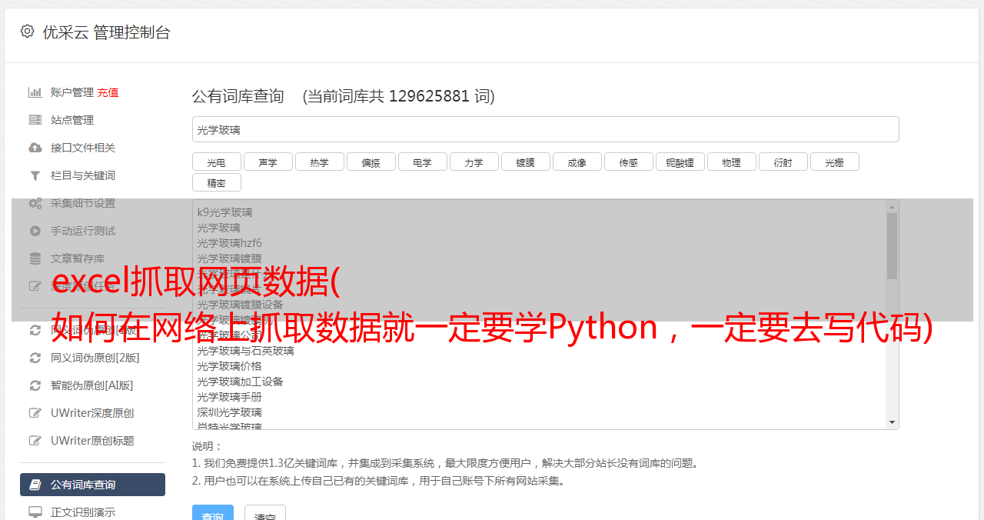Click the 精密 tag button
Viewport: 984px width, 520px height.
click(216, 183)
